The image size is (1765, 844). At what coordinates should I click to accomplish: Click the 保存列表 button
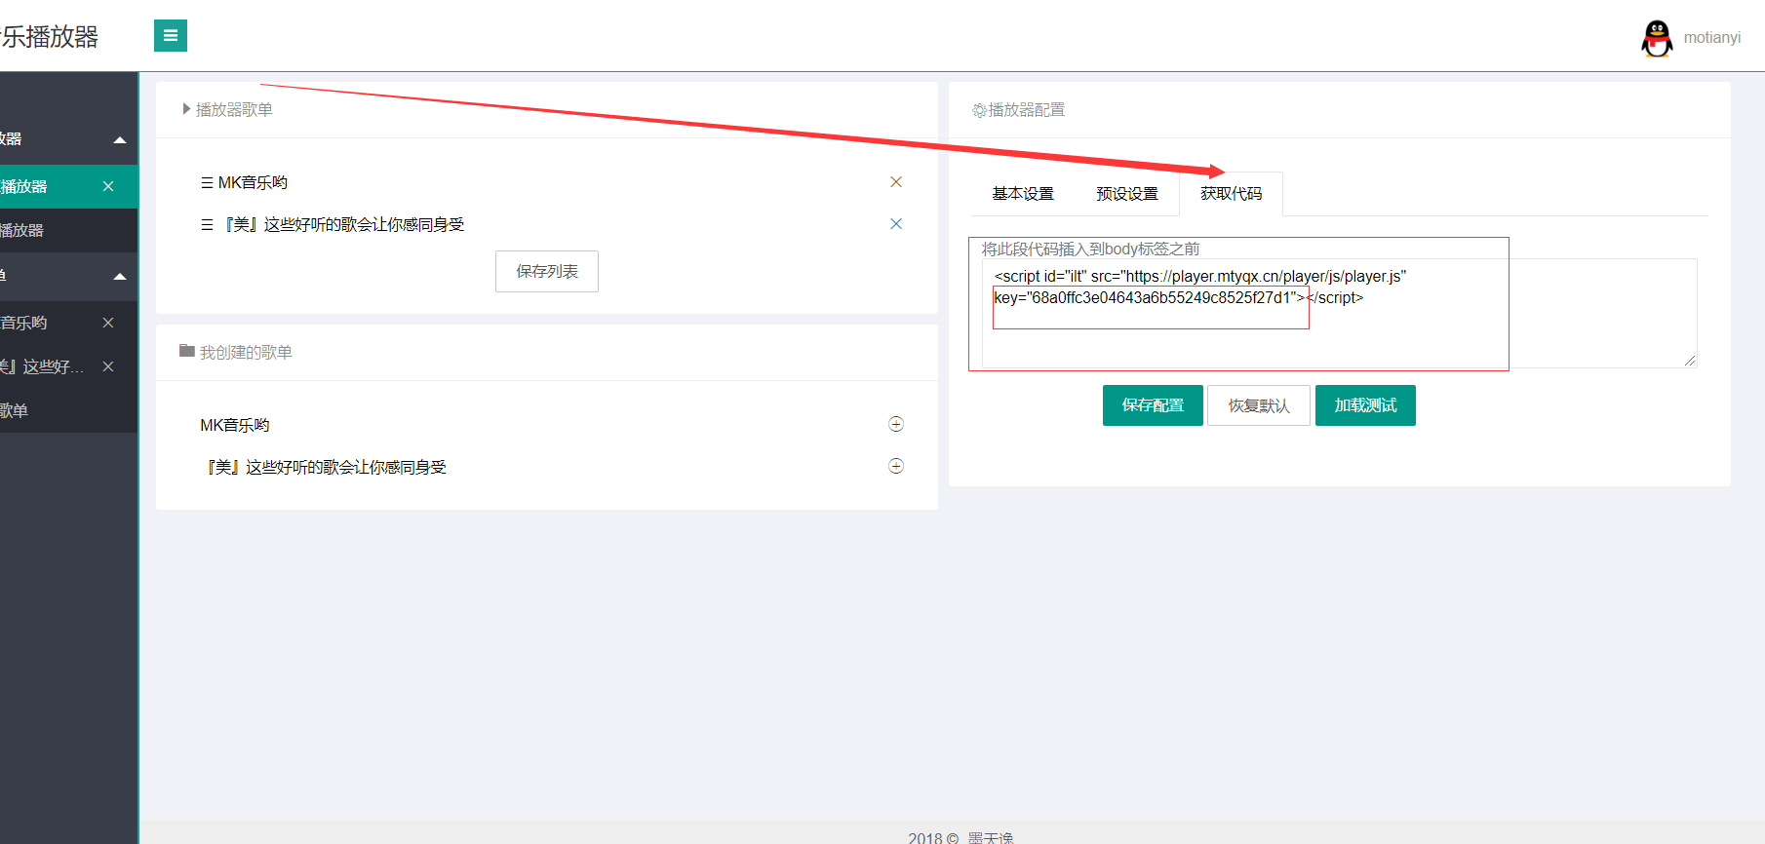click(x=547, y=272)
